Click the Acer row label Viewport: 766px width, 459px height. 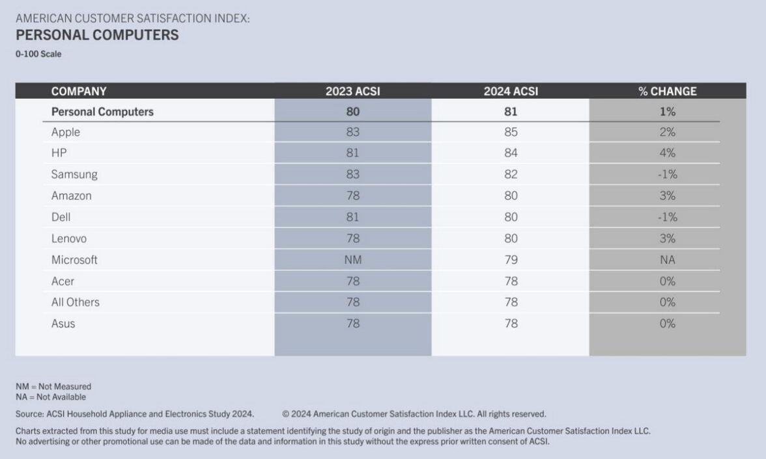(x=63, y=281)
